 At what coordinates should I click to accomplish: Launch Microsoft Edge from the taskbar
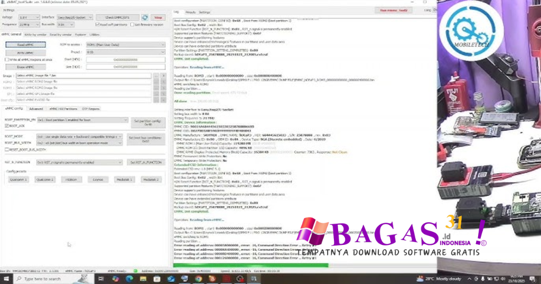tap(129, 279)
